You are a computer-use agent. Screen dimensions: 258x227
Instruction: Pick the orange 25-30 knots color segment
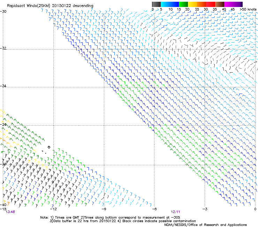[202, 4]
